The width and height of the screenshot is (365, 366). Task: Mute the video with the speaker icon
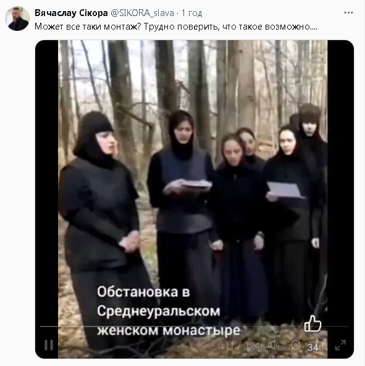274,345
